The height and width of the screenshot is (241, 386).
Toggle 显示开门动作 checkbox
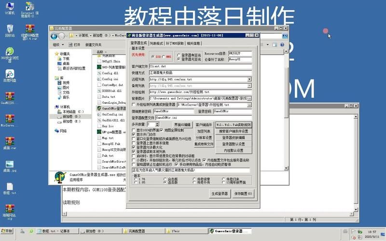134,134
